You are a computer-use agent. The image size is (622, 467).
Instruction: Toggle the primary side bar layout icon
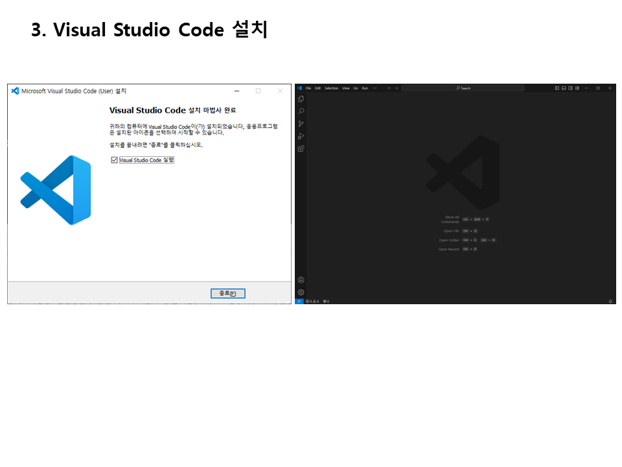coord(557,88)
